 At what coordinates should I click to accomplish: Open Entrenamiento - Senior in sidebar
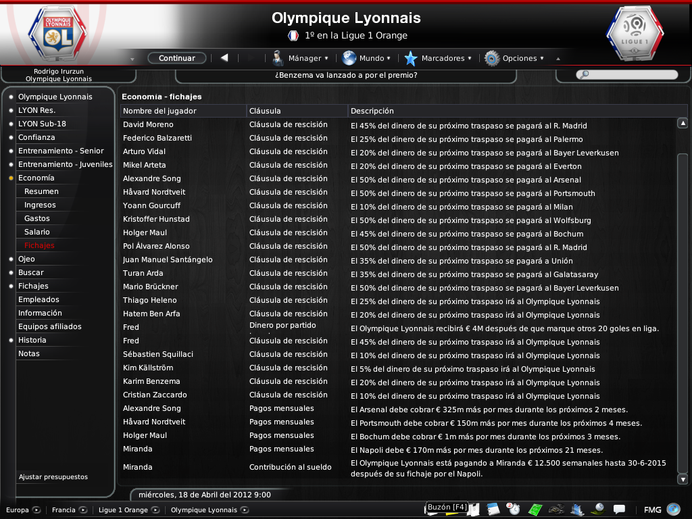click(61, 151)
